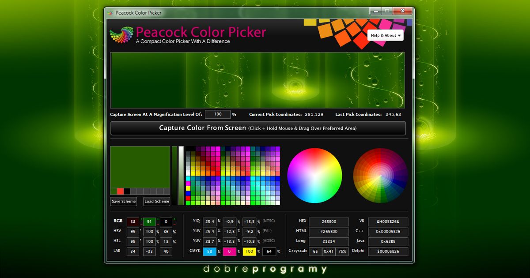This screenshot has width=530, height=278.
Task: Click the HTML field showing #265B00
Action: tap(329, 232)
